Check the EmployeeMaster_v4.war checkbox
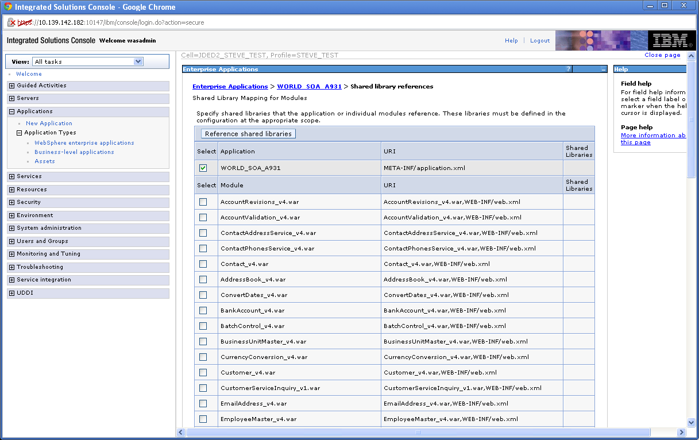Image resolution: width=699 pixels, height=440 pixels. [x=203, y=419]
